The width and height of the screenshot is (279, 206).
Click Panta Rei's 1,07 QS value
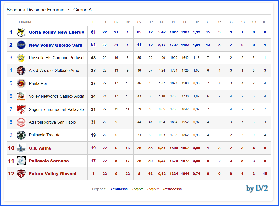[x=162, y=83]
